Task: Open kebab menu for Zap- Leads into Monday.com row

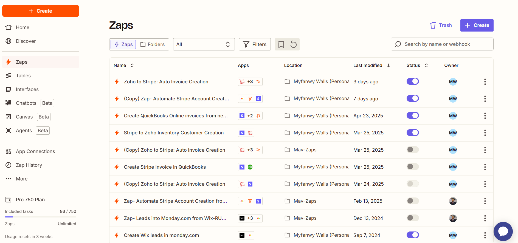Action: [x=485, y=218]
